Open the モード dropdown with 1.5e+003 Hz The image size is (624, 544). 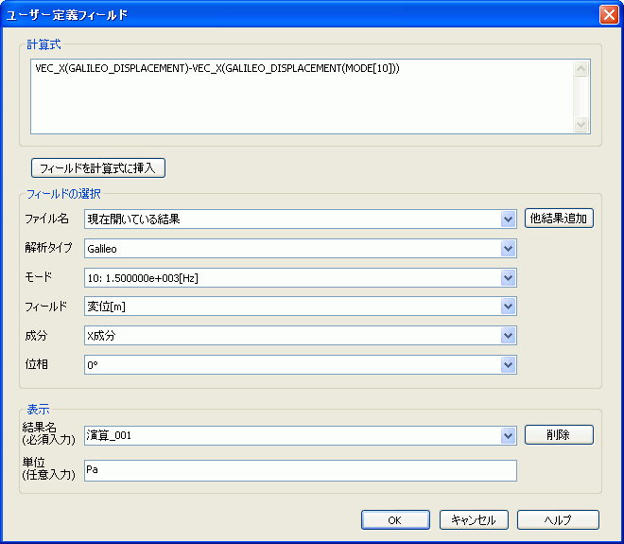509,278
